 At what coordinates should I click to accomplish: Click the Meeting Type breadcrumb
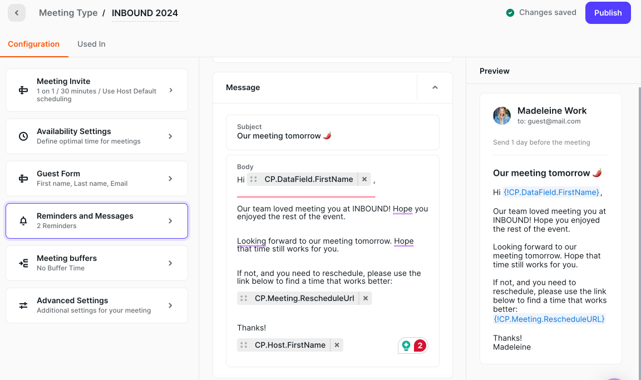pos(68,13)
